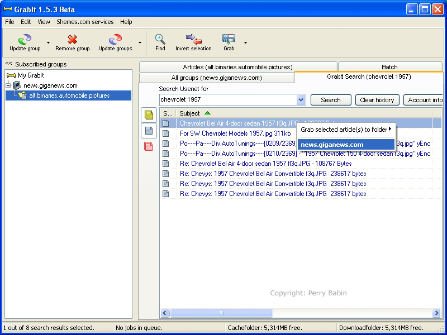This screenshot has width=447, height=335.
Task: Select the Po-----Pa-----Div.AutoTunings [0210/2369] row
Action: coord(301,154)
